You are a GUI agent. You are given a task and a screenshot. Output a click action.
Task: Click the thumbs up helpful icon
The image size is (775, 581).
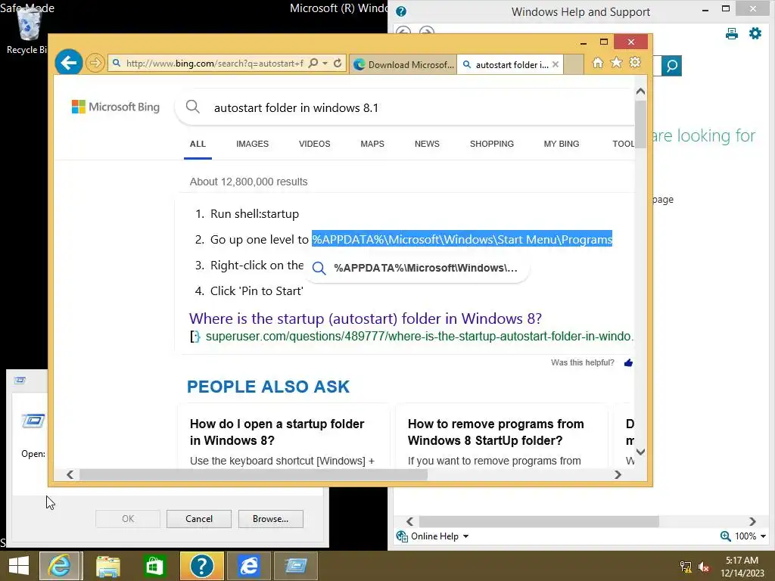(x=629, y=362)
